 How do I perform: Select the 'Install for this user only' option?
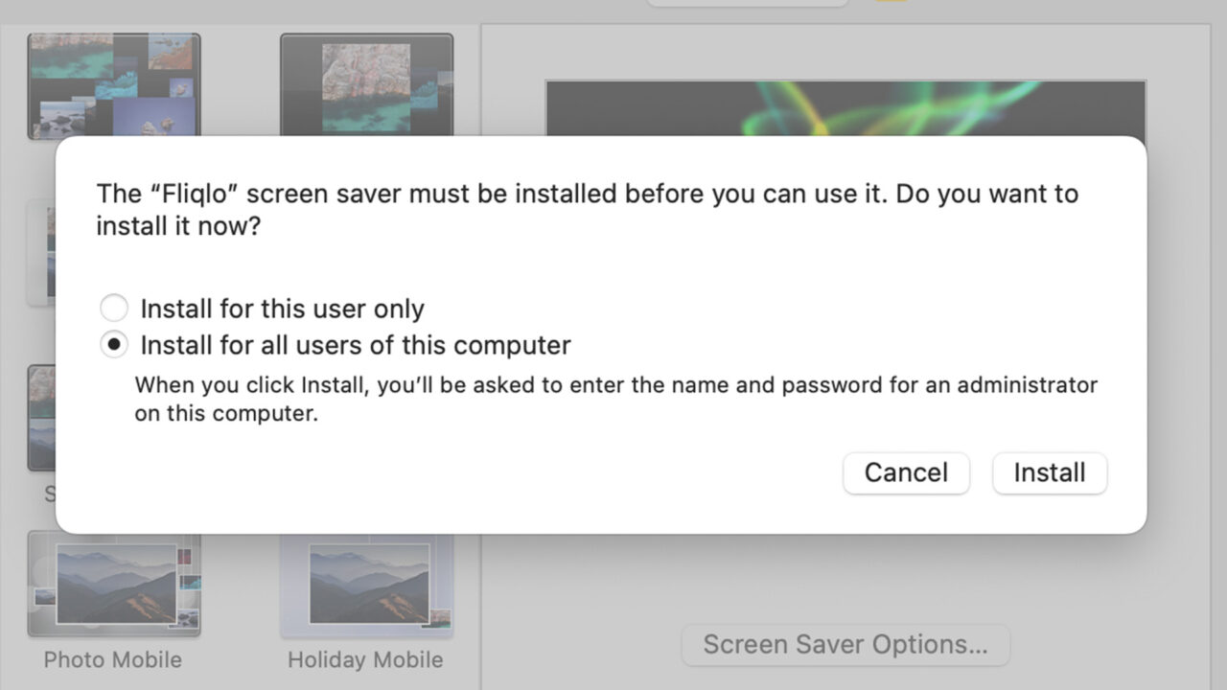114,308
